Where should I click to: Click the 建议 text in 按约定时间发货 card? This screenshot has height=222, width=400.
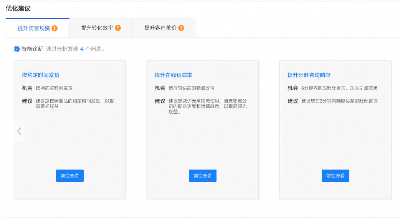(x=74, y=103)
